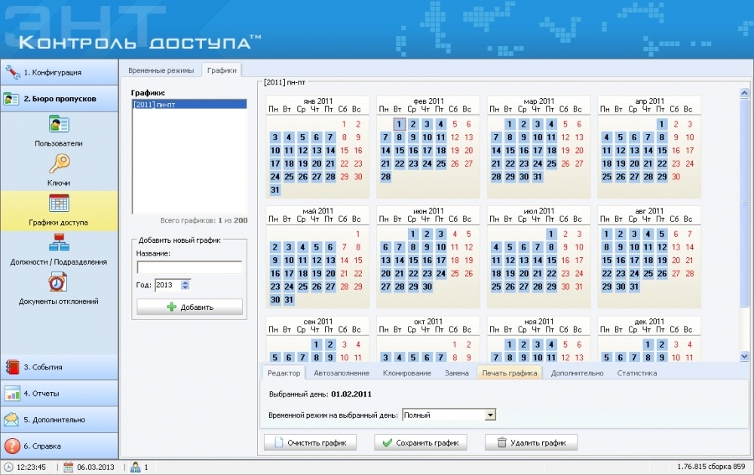Select the Графики доступа calendar icon
This screenshot has height=475, width=754.
tap(59, 204)
